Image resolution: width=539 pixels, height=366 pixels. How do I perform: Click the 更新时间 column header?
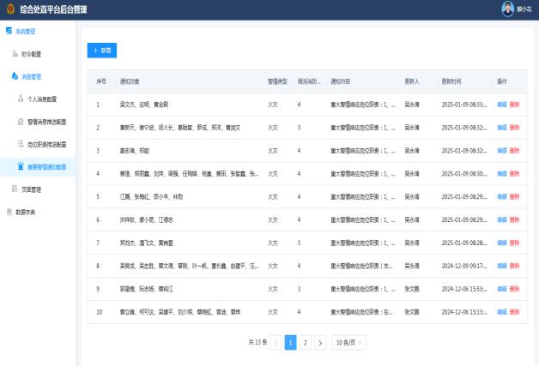click(x=451, y=81)
